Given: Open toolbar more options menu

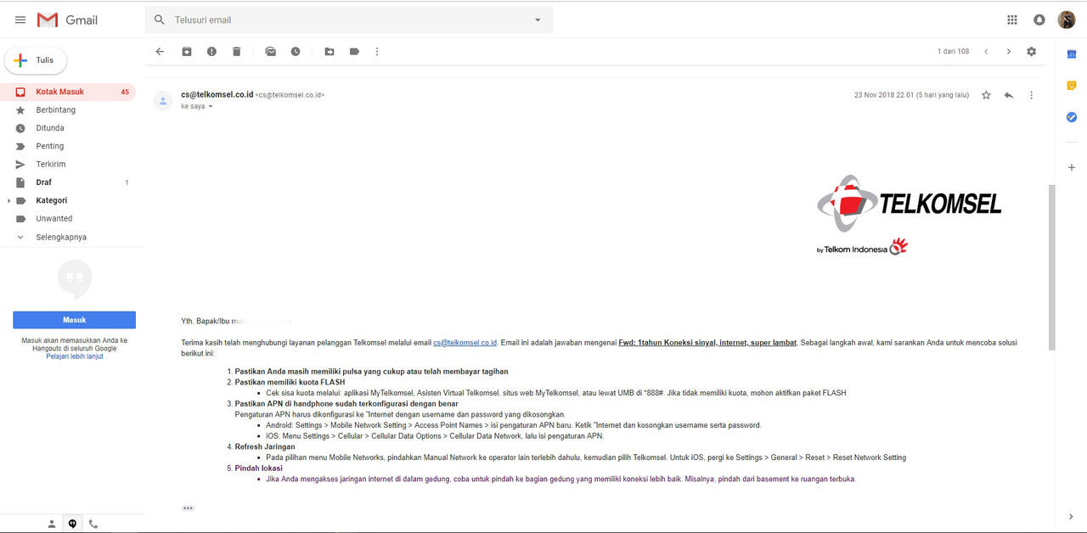Looking at the screenshot, I should pos(377,52).
